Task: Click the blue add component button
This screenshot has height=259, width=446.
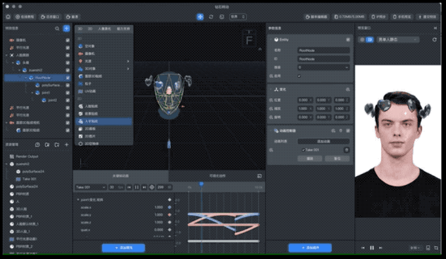Action: (x=310, y=248)
